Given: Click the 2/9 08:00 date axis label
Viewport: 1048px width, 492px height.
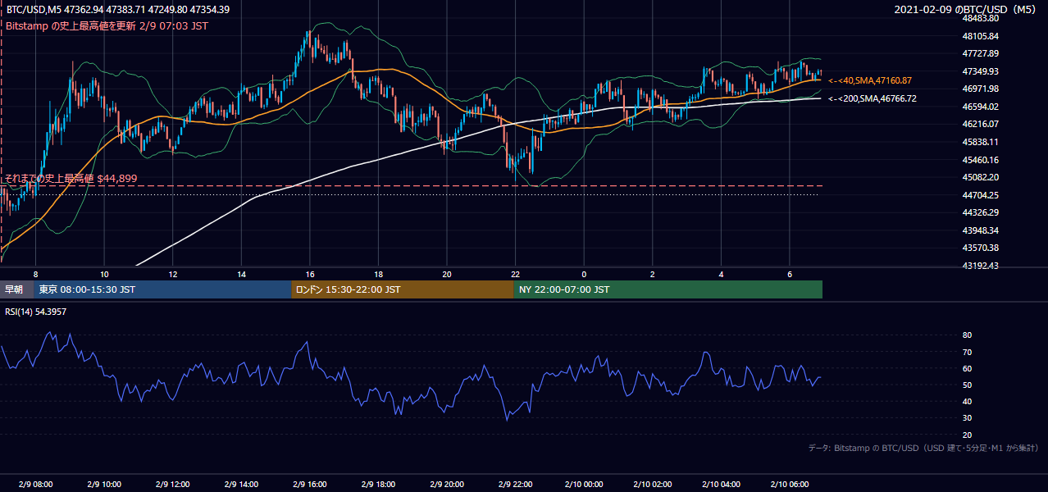Looking at the screenshot, I should (x=35, y=484).
